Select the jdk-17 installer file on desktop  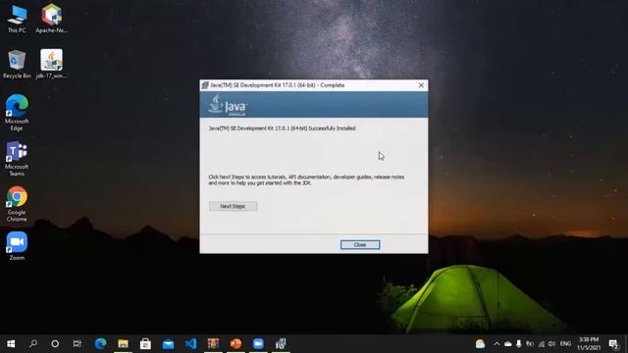click(52, 65)
